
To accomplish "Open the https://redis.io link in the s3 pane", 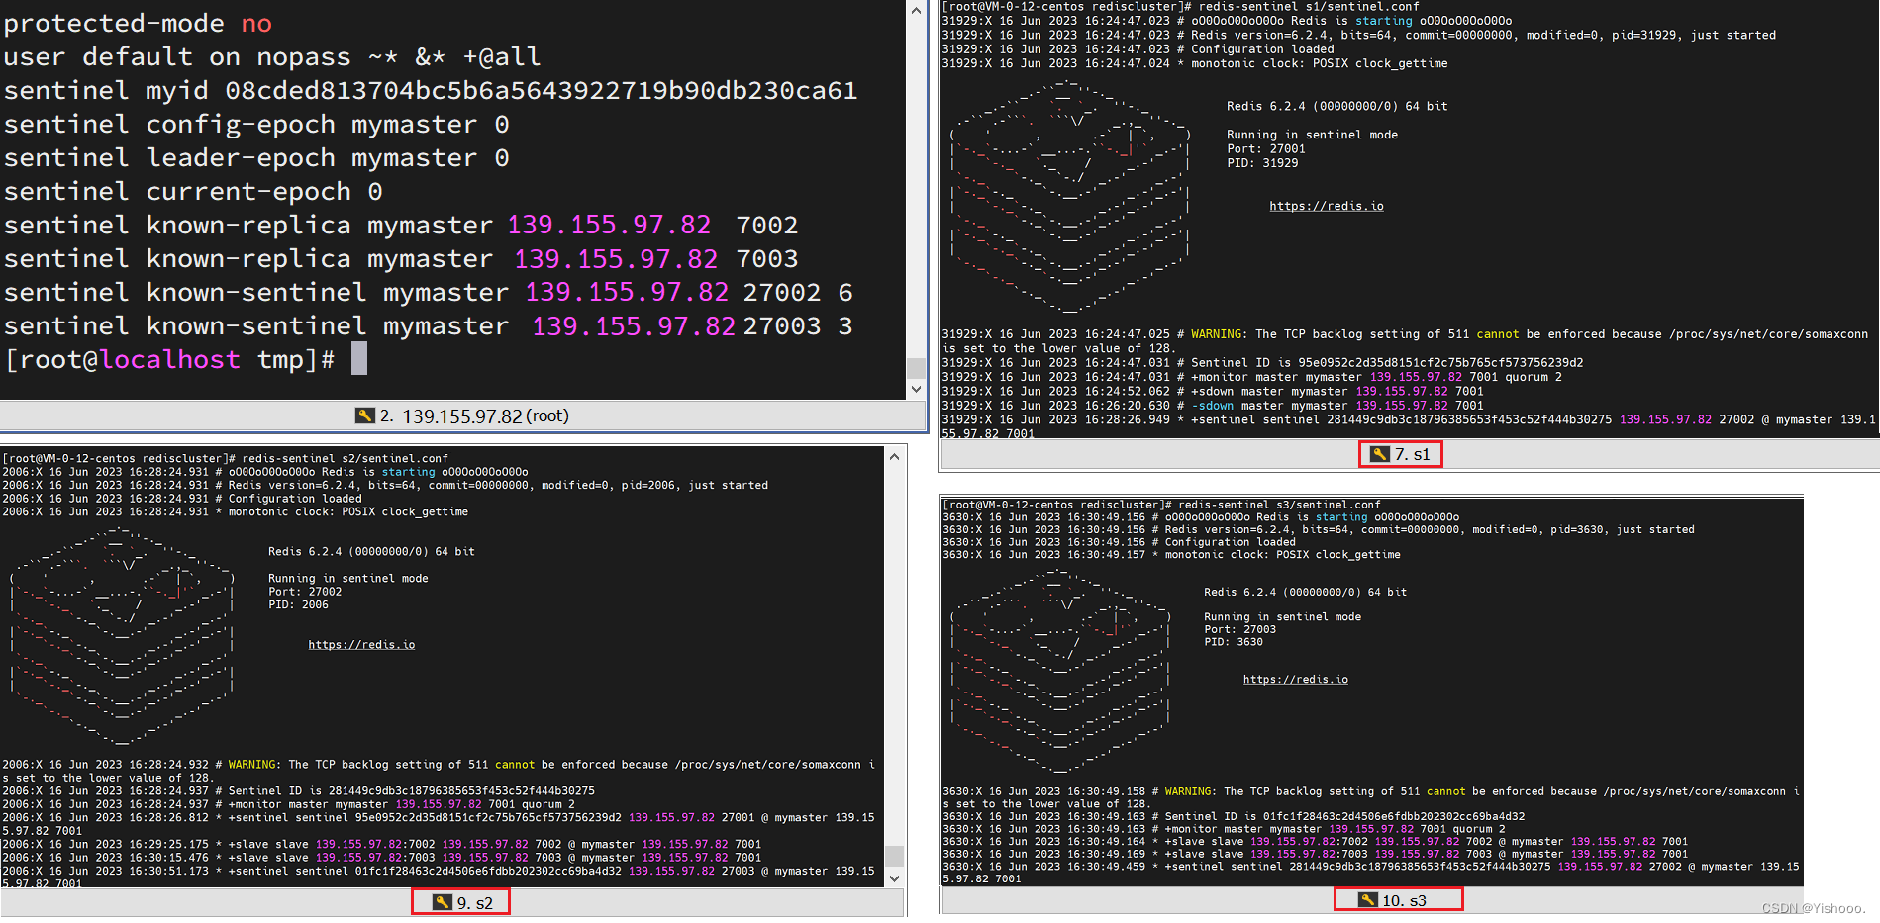I will click(x=1295, y=679).
